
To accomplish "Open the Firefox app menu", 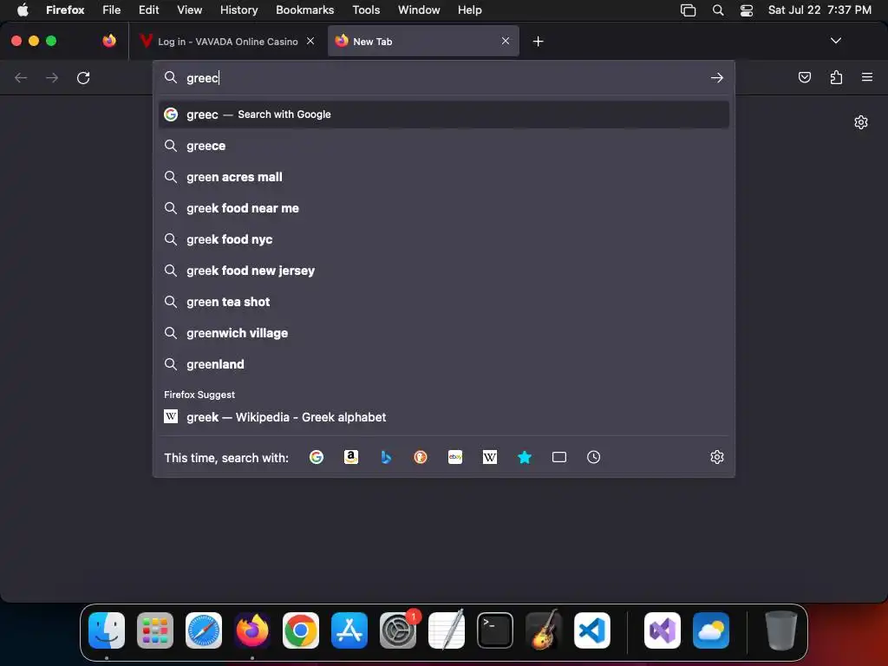I will point(65,10).
